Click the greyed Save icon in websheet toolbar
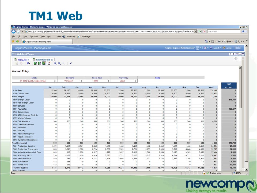Image resolution: width=257 pixels, height=193 pixels. [x=17, y=63]
